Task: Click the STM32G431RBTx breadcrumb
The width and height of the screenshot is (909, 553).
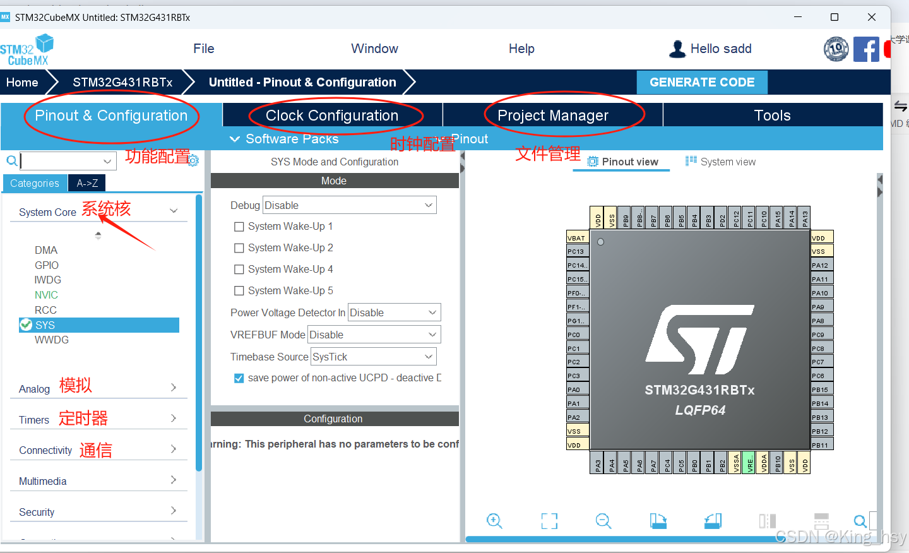Action: point(122,82)
